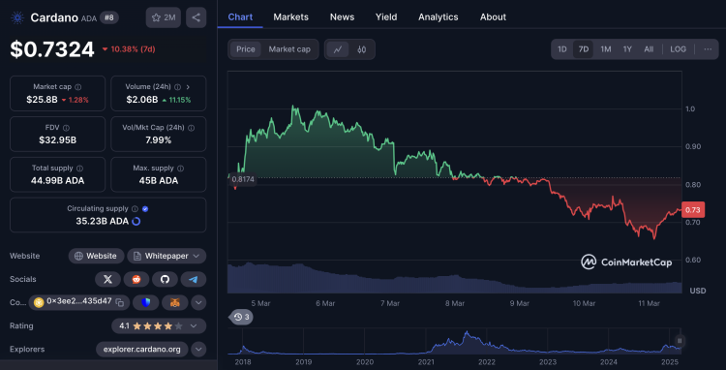Click the $32.95B FDV value

[57, 140]
